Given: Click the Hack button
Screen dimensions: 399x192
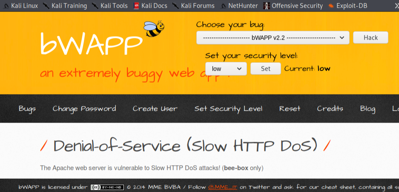Looking at the screenshot, I should pos(370,37).
